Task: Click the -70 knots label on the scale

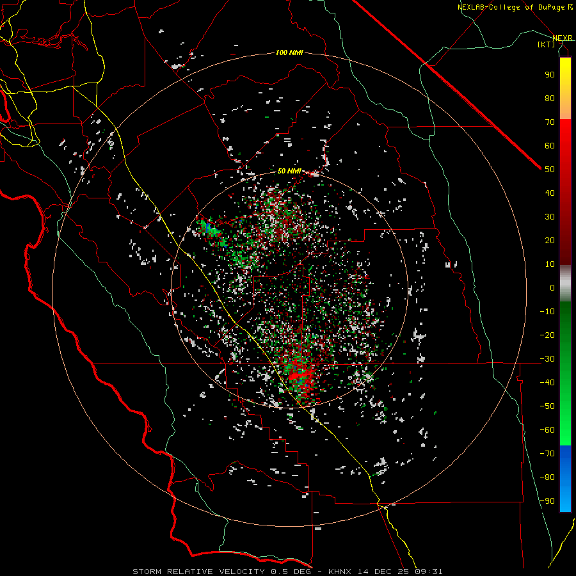Action: click(x=547, y=453)
